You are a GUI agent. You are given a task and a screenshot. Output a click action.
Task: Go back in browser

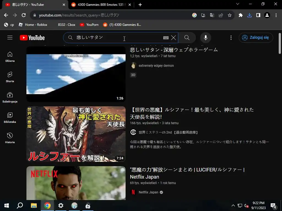pyautogui.click(x=6, y=15)
